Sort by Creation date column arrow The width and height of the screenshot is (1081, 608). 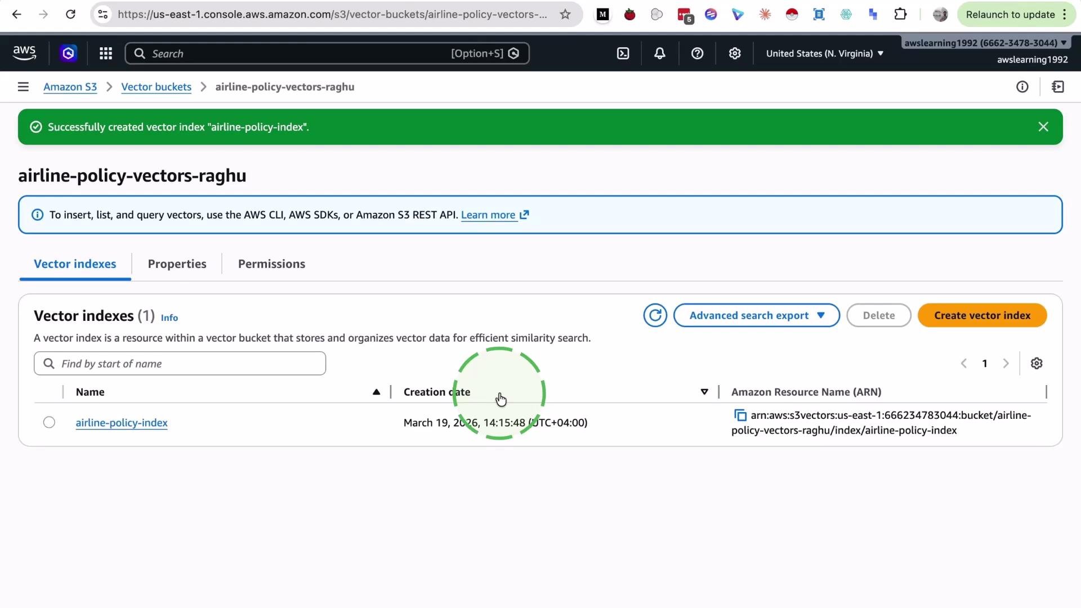point(704,392)
